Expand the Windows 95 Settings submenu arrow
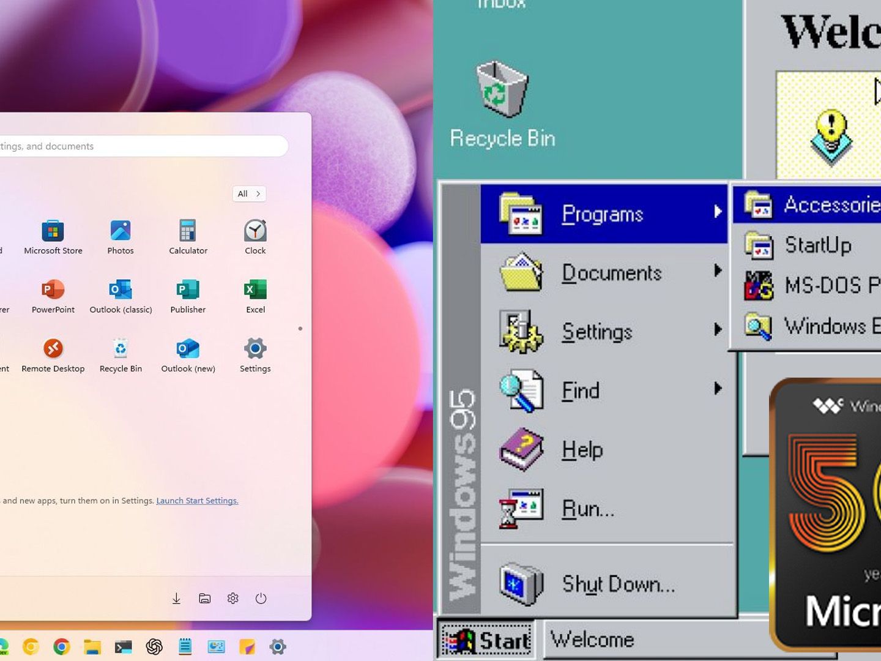Image resolution: width=881 pixels, height=661 pixels. (718, 329)
